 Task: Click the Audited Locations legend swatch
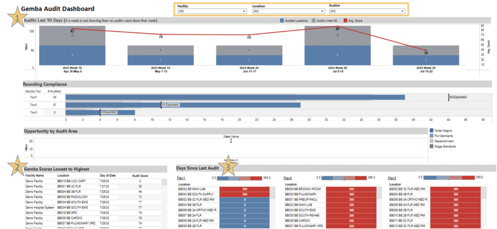coord(282,21)
